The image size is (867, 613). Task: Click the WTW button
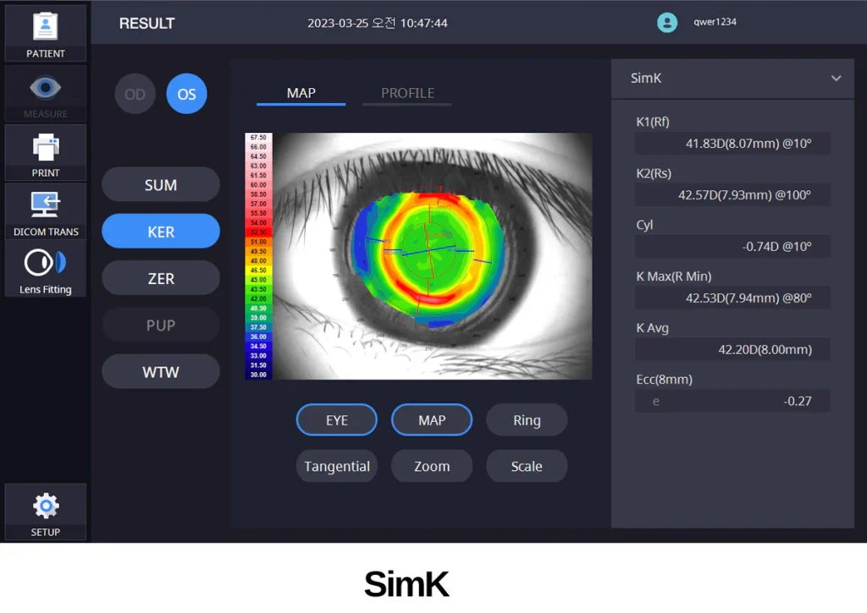[161, 372]
